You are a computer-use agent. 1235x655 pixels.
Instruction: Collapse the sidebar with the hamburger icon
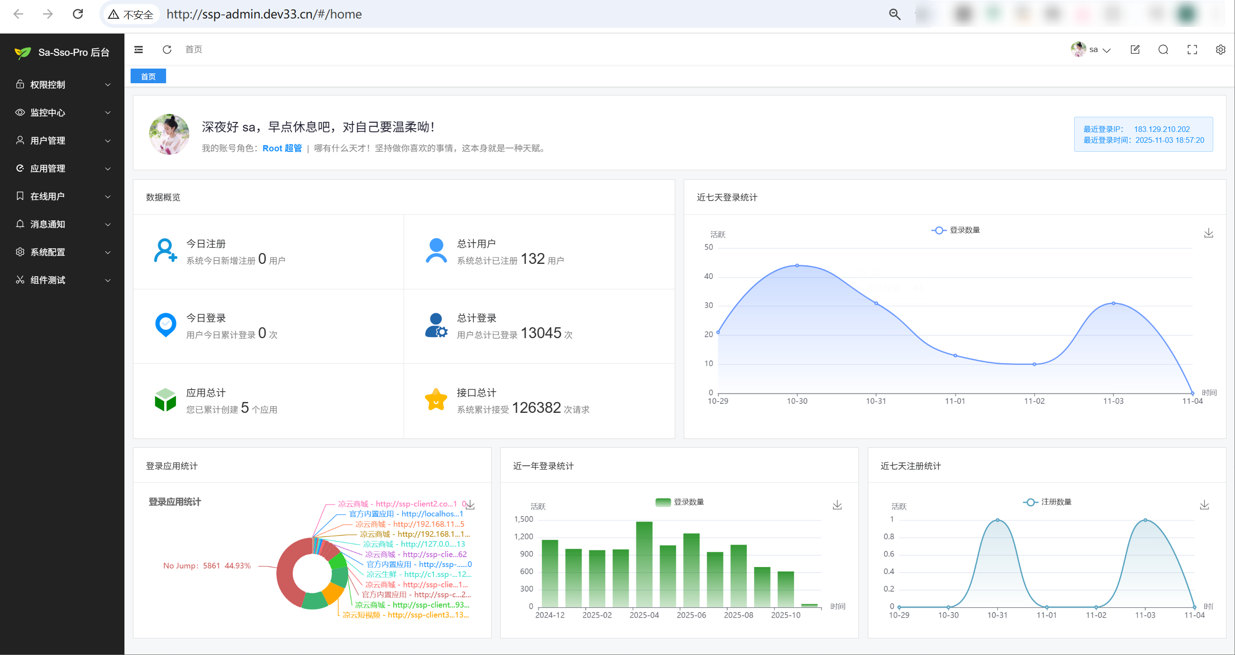coord(139,49)
